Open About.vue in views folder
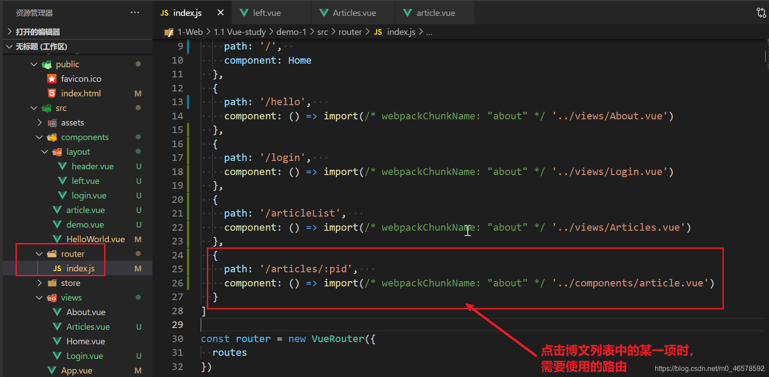 click(x=86, y=312)
